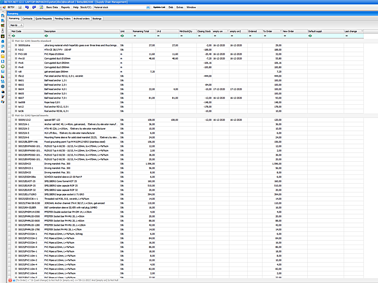
Task: Open the notepad with pen sidebar icon
Action: (x=3, y=97)
